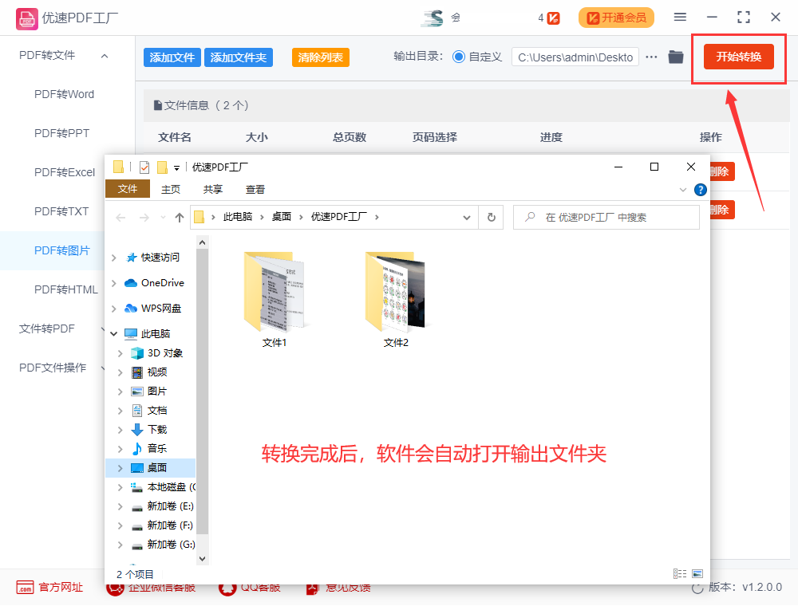Click the nav pane scrollbar down arrow

pos(202,559)
